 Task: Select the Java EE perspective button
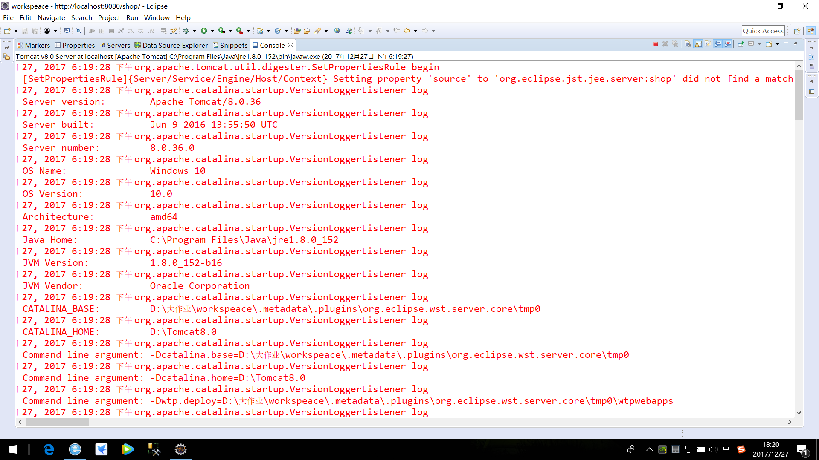(x=811, y=31)
